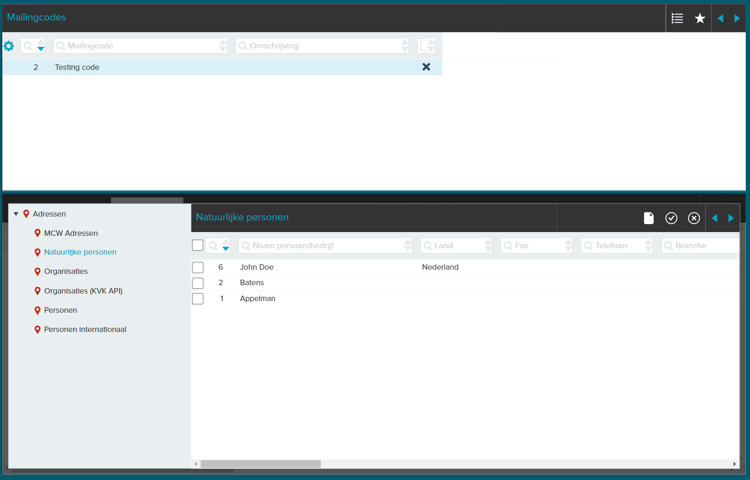The height and width of the screenshot is (480, 750).
Task: Go to next record in Mailingcodes header
Action: tap(737, 18)
